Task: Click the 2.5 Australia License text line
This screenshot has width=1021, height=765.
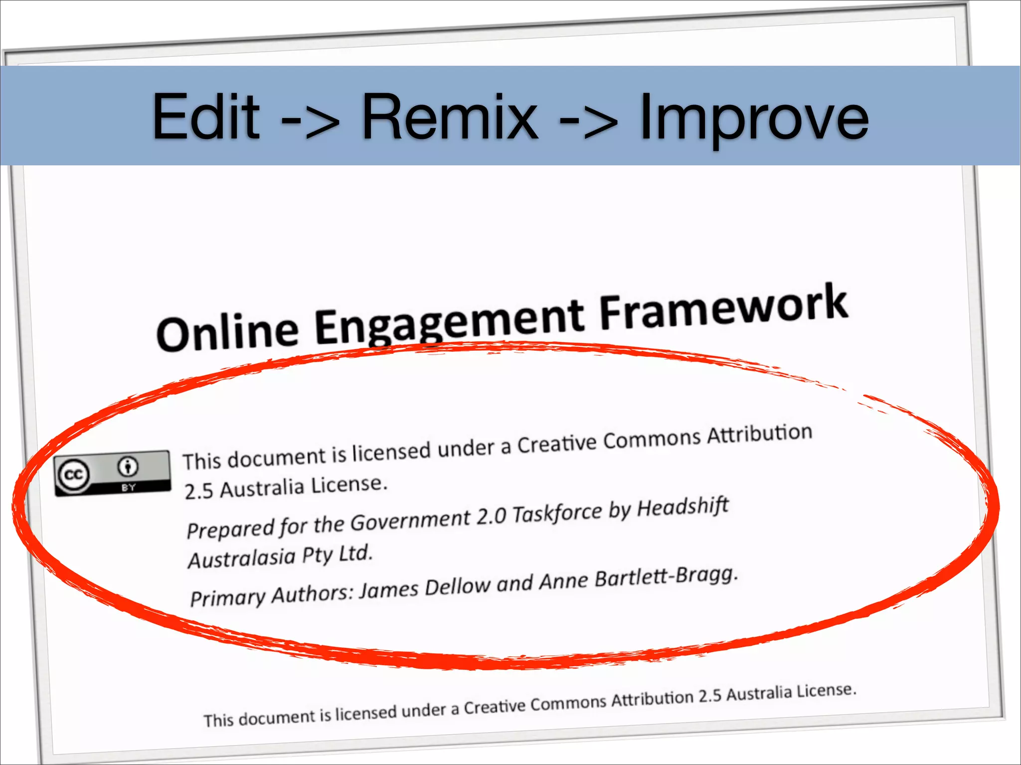Action: (286, 487)
